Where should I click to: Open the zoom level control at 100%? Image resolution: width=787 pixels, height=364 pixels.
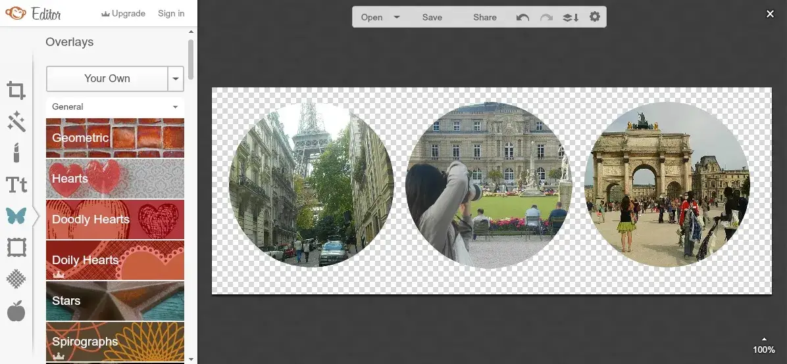tap(763, 346)
